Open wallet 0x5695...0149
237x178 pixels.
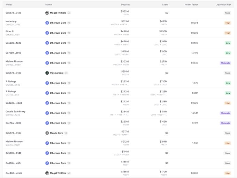coord(14,153)
